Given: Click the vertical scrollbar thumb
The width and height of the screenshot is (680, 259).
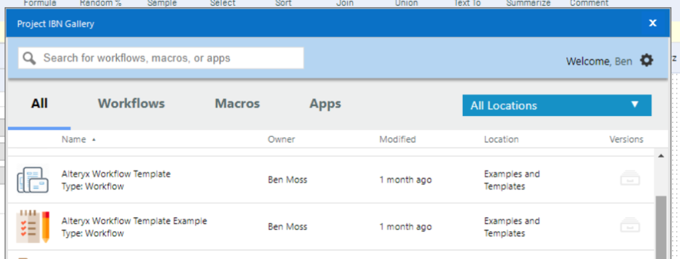Looking at the screenshot, I should [x=661, y=227].
